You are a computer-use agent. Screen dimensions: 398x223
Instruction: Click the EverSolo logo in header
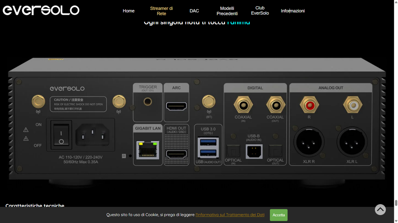tap(41, 10)
